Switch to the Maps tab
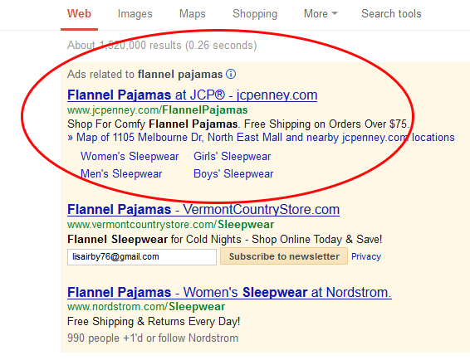 (193, 14)
